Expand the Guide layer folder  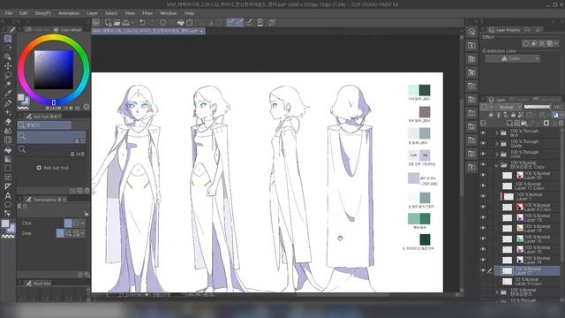(496, 143)
